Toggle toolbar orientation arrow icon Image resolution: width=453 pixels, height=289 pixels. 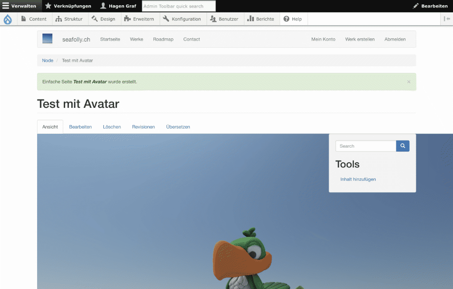pos(447,19)
